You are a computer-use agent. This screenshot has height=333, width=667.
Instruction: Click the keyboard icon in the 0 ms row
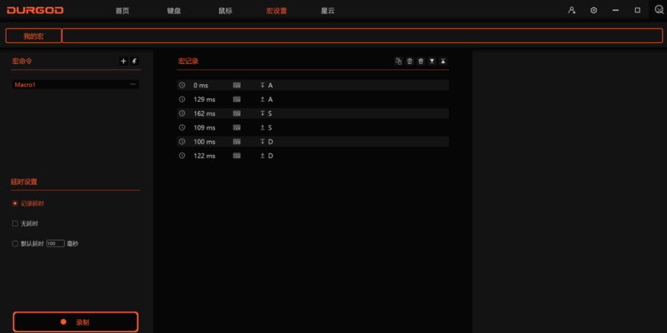pyautogui.click(x=237, y=85)
